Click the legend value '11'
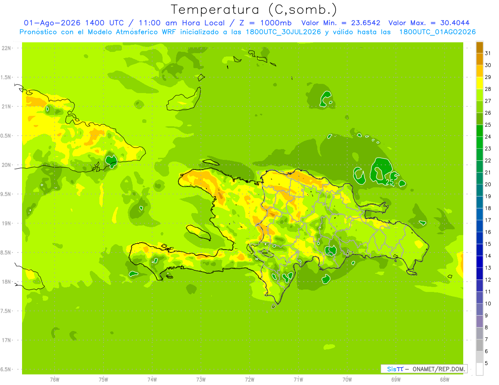Viewport: 499px width, 385px height. [x=488, y=292]
